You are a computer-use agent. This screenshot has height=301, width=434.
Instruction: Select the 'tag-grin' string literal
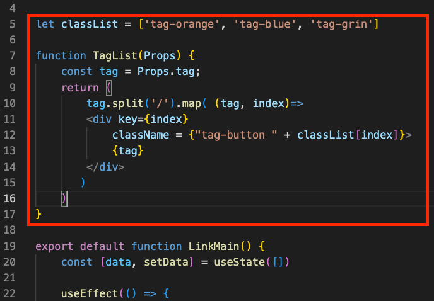pyautogui.click(x=341, y=24)
